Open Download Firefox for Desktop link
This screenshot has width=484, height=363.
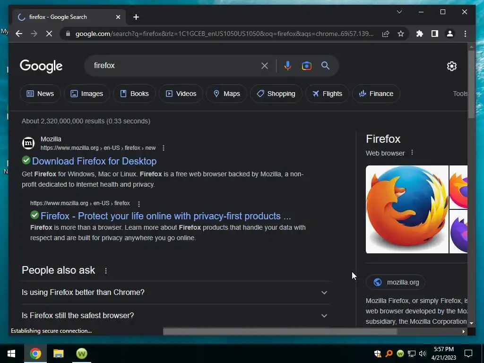94,161
